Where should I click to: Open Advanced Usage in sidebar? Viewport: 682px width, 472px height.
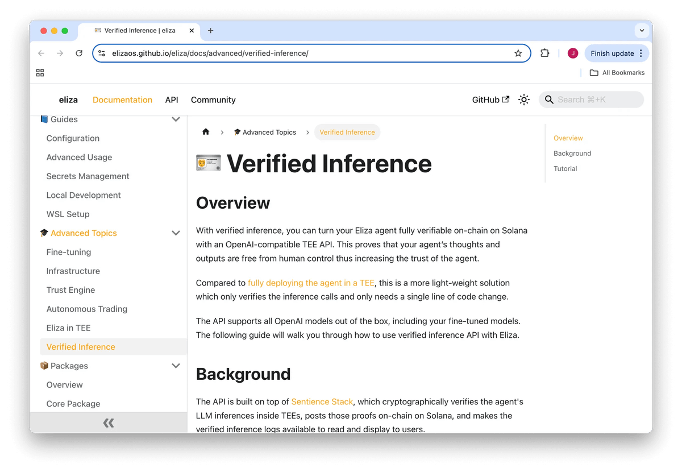79,157
